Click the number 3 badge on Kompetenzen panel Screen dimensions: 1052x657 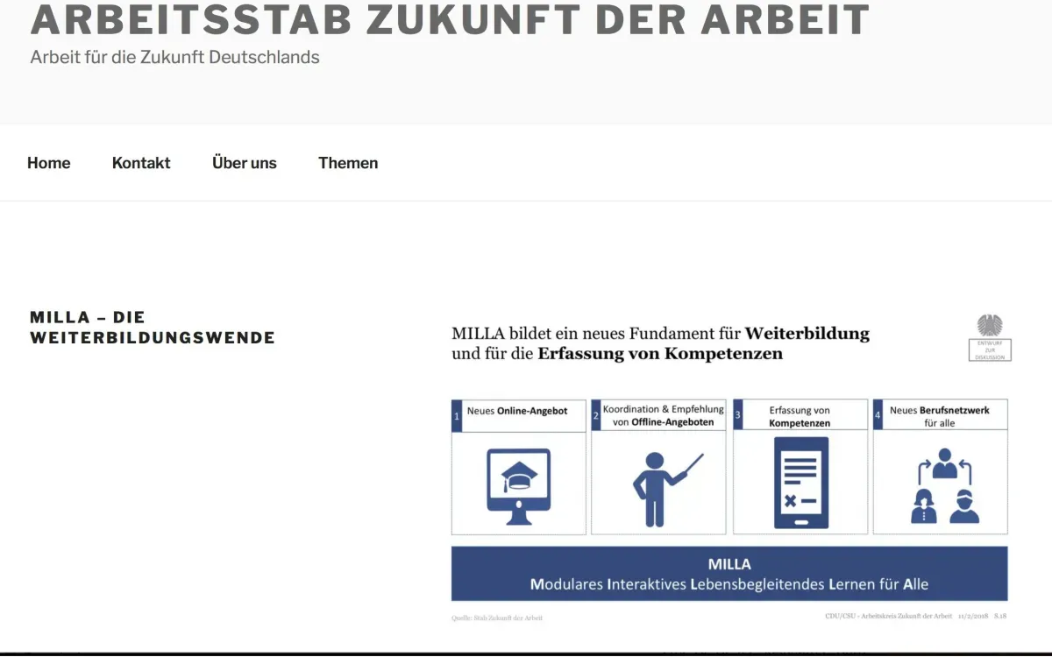(x=737, y=415)
